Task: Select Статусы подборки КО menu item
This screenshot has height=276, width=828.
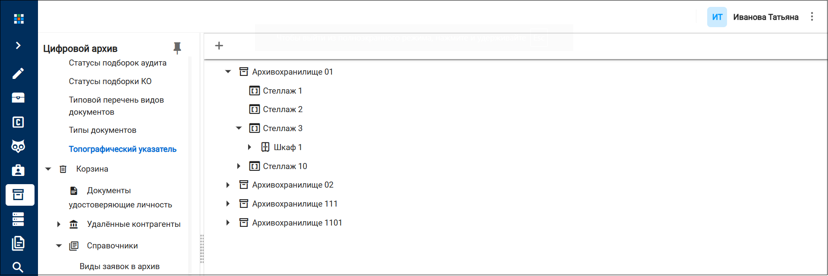Action: pos(110,82)
